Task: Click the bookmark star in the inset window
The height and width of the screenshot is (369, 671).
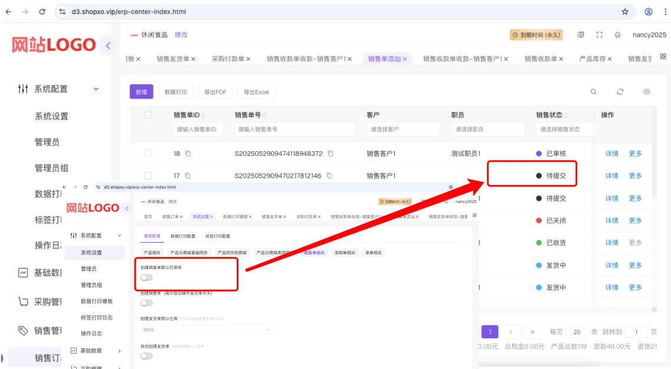Action: [x=451, y=187]
